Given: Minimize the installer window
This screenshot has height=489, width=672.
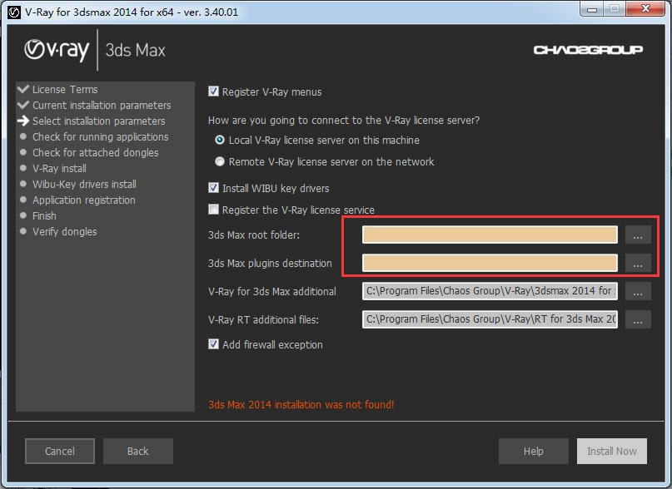Looking at the screenshot, I should click(x=592, y=9).
